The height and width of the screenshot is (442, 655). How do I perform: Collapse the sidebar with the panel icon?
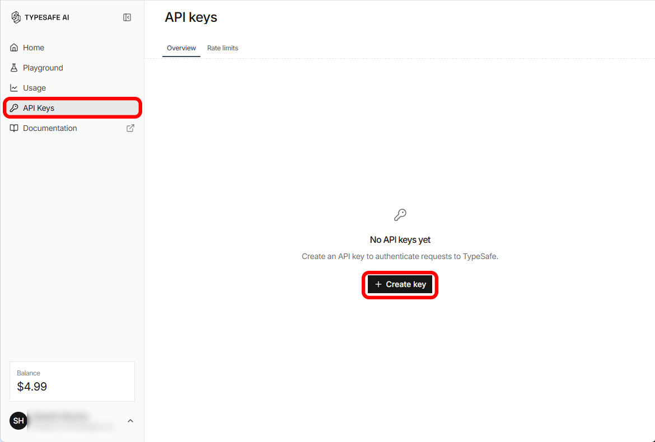pos(127,17)
